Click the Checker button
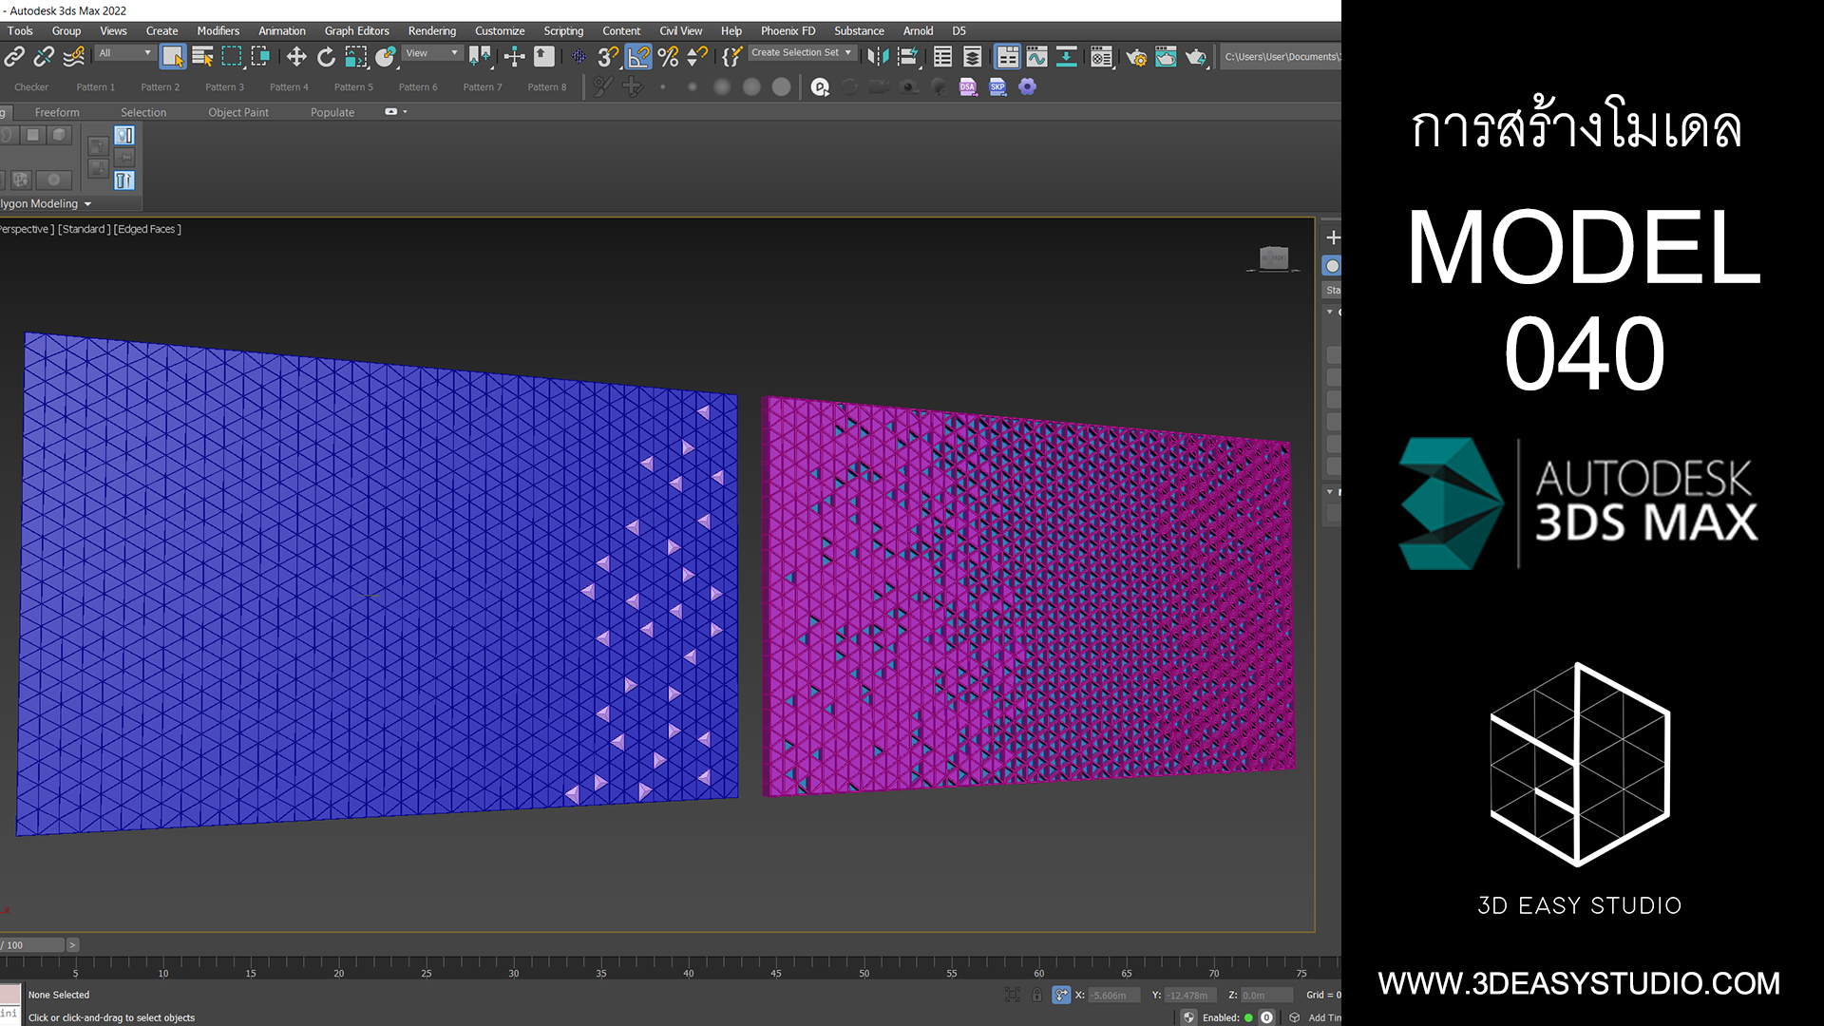Image resolution: width=1824 pixels, height=1026 pixels. [31, 87]
